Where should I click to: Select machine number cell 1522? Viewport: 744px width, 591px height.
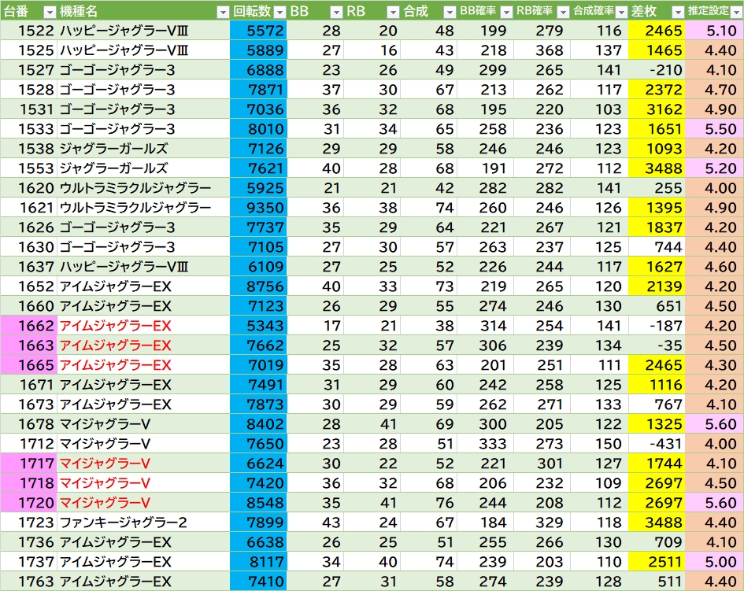(29, 31)
